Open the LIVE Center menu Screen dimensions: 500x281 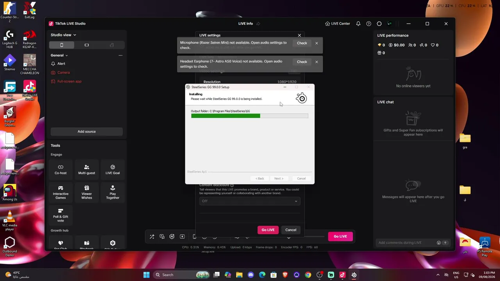(337, 24)
